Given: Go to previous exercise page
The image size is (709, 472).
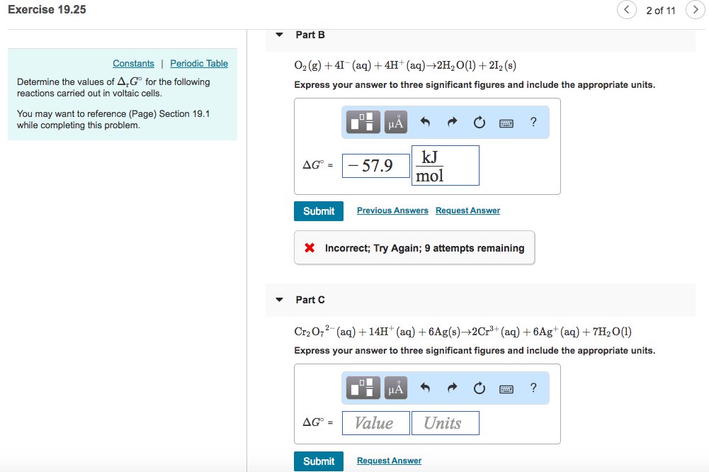Looking at the screenshot, I should (626, 10).
